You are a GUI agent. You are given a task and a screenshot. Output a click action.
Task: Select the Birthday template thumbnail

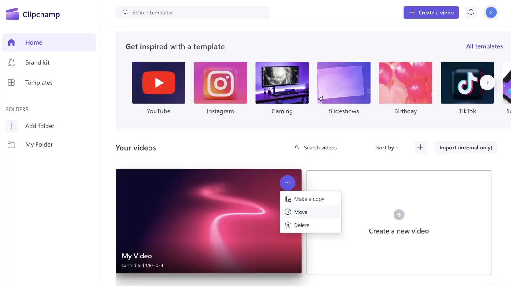[x=405, y=83]
